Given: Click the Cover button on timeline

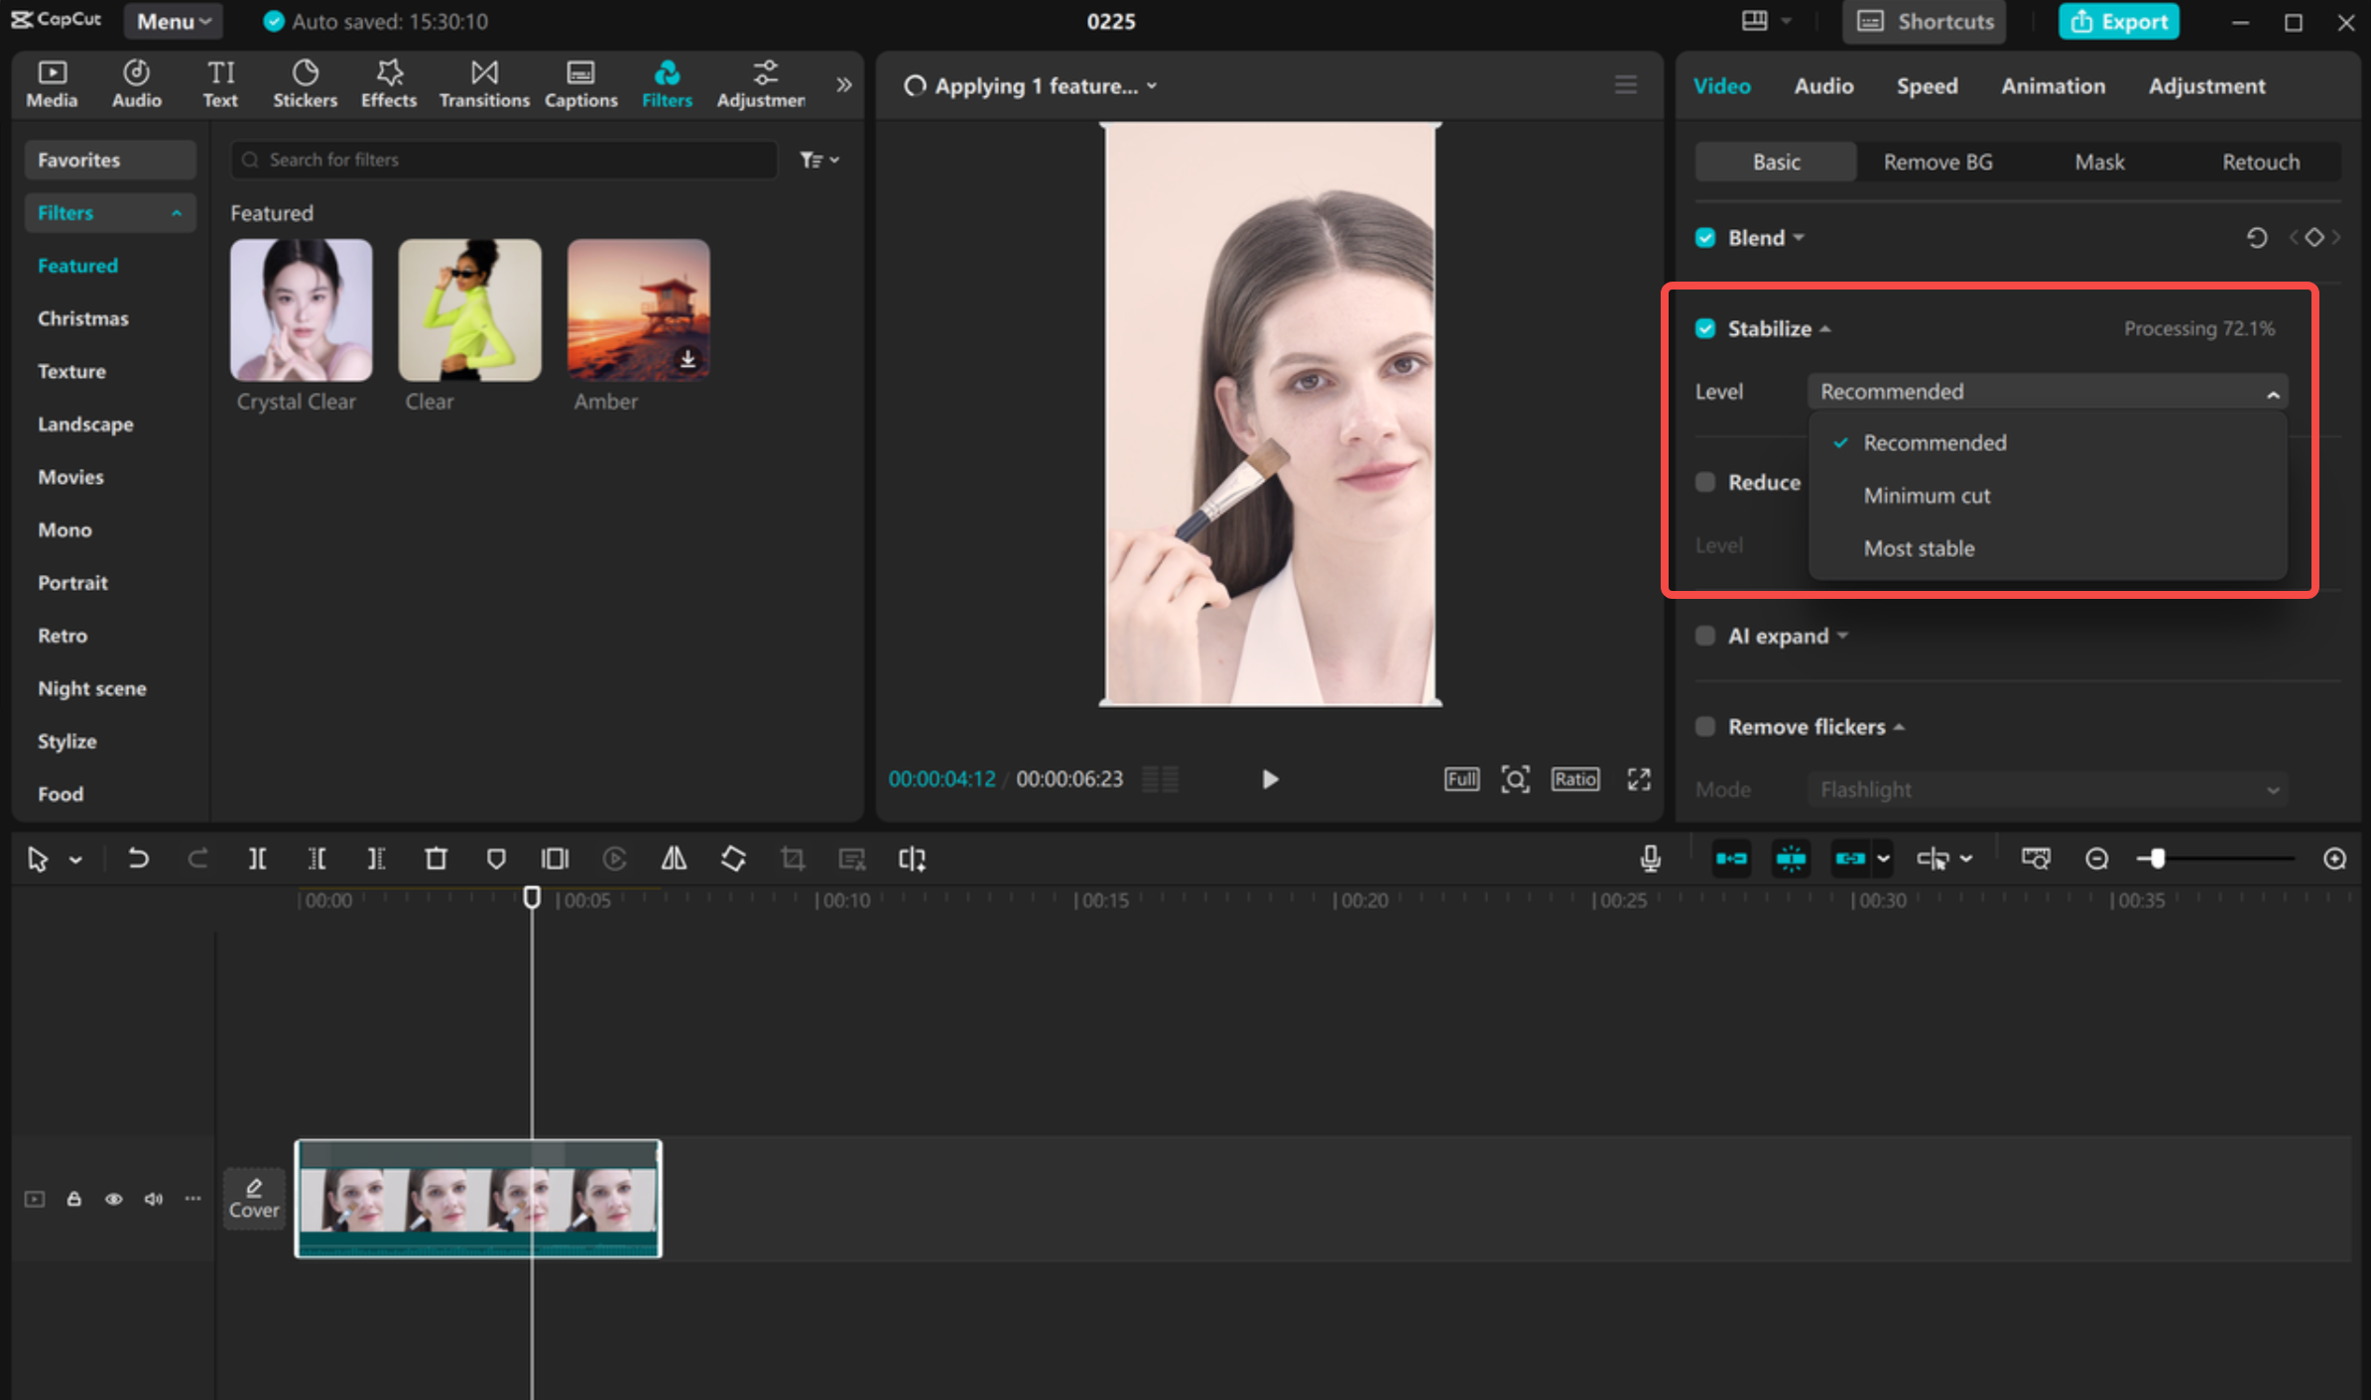Looking at the screenshot, I should pos(254,1199).
